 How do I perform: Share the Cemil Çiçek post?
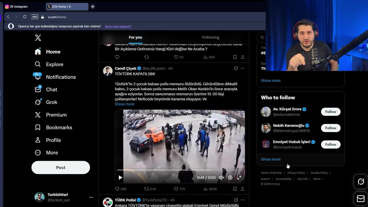coord(243,189)
